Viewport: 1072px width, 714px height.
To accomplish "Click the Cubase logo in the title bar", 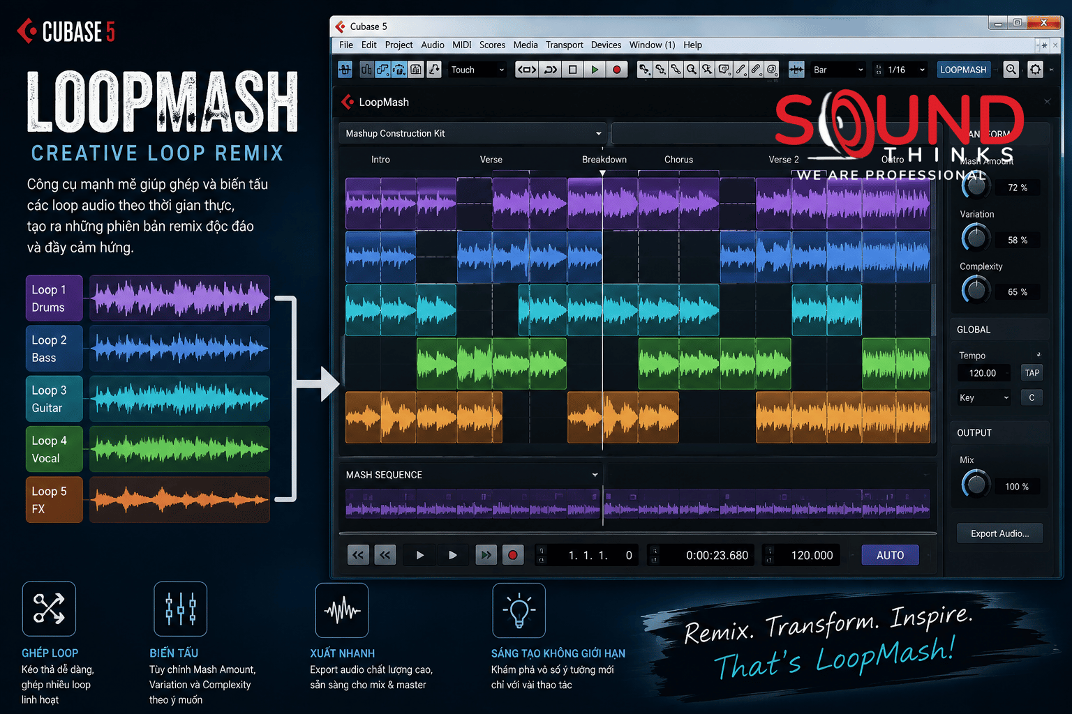I will [x=340, y=26].
